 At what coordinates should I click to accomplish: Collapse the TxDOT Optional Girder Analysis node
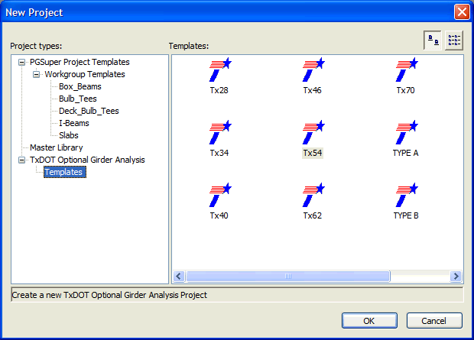coord(21,160)
